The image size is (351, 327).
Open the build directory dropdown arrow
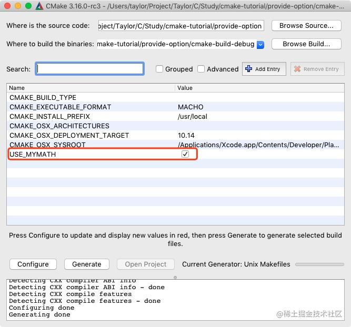point(260,45)
